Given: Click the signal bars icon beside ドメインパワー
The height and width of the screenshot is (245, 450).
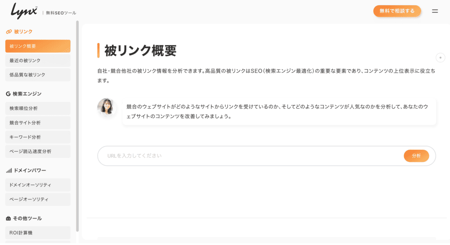Looking at the screenshot, I should 9,170.
